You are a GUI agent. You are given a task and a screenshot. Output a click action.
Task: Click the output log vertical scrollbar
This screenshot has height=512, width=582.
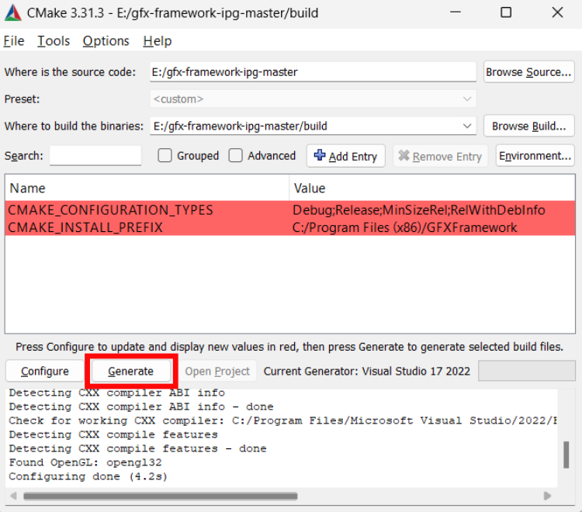pyautogui.click(x=566, y=455)
